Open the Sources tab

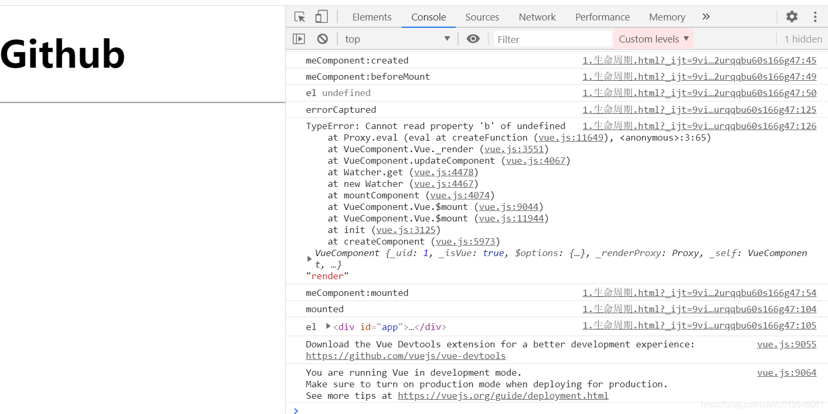482,17
